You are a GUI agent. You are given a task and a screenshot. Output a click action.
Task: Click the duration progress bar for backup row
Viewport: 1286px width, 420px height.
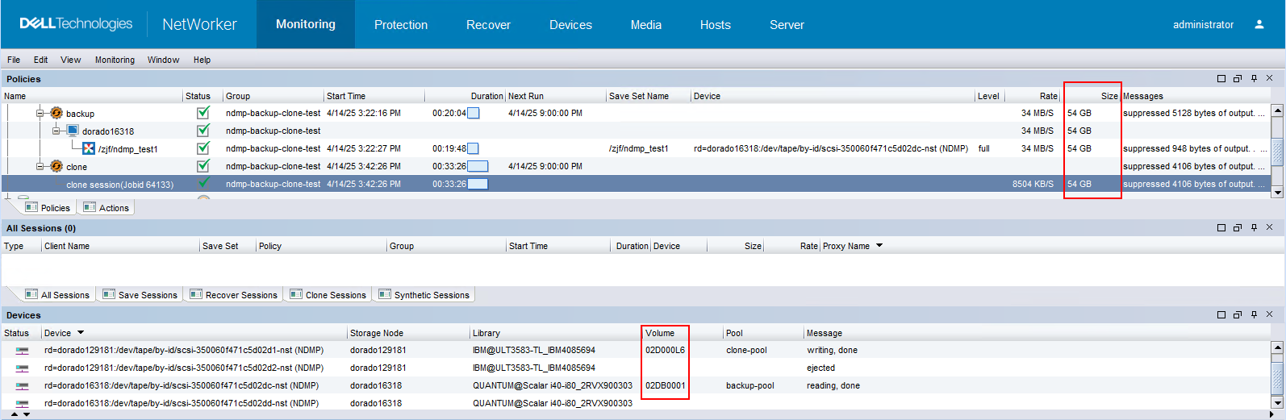click(474, 113)
